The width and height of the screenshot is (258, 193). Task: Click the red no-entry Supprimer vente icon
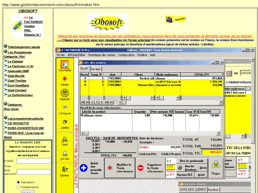pyautogui.click(x=140, y=168)
